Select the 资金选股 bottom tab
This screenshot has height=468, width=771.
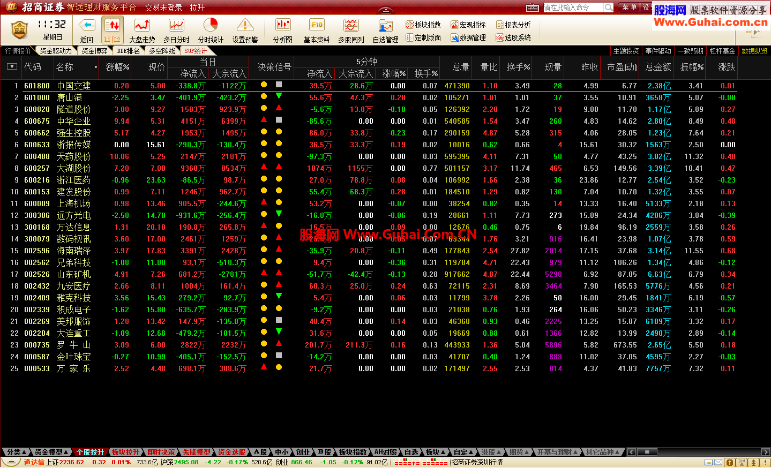(231, 452)
